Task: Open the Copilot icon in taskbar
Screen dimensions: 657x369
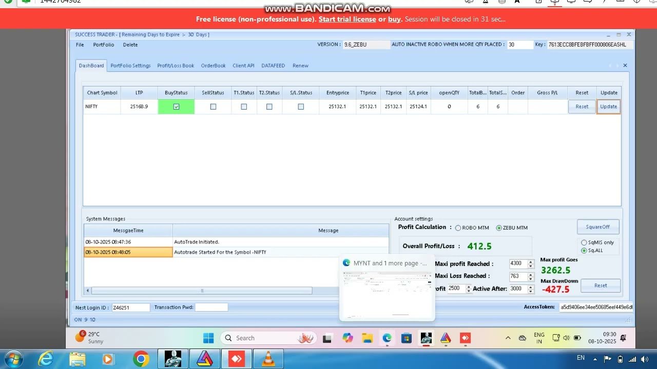Action: (347, 338)
